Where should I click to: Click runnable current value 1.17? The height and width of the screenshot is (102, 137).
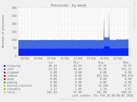point(53,89)
